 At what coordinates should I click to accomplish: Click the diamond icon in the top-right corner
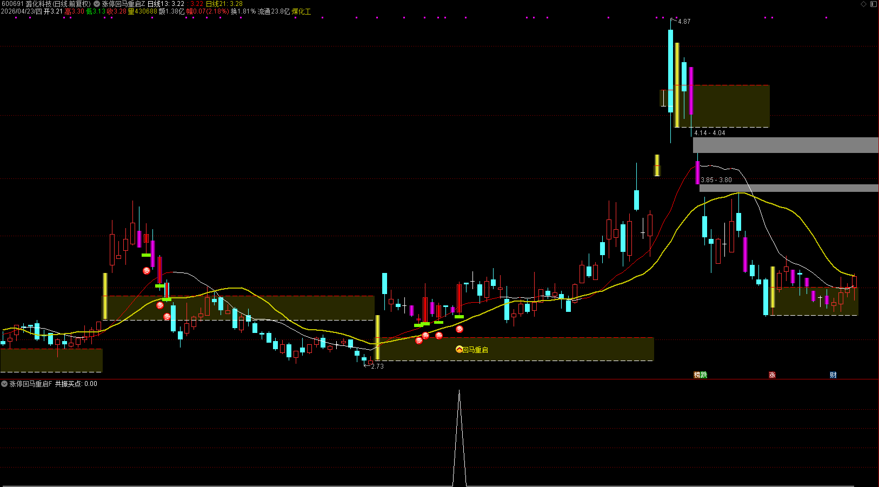coord(863,4)
